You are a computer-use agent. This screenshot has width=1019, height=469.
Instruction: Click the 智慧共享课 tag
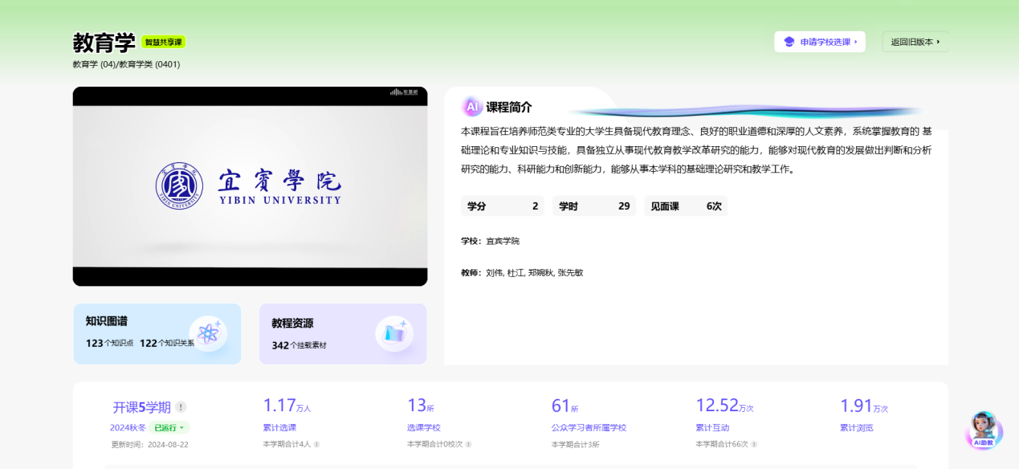tap(164, 42)
